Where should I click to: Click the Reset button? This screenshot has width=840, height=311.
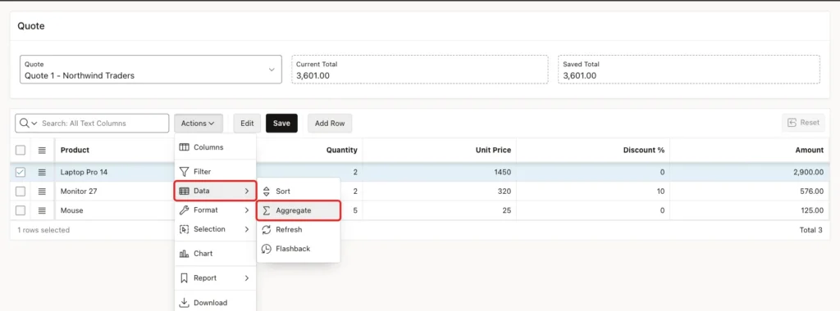(804, 123)
